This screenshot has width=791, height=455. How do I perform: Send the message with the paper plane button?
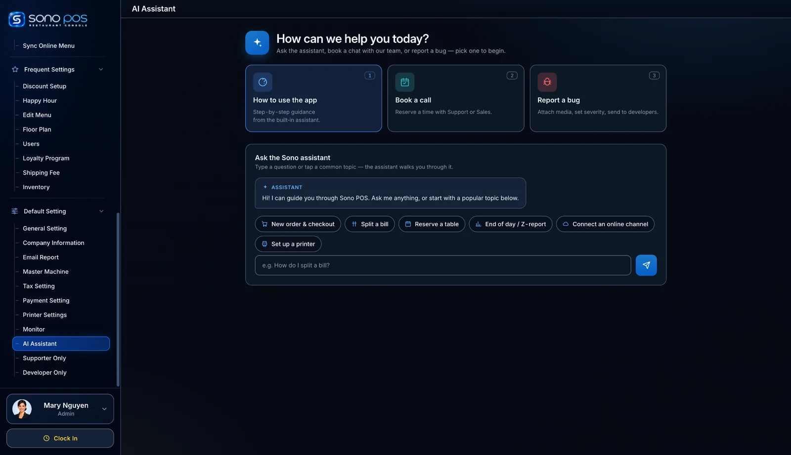coord(646,265)
